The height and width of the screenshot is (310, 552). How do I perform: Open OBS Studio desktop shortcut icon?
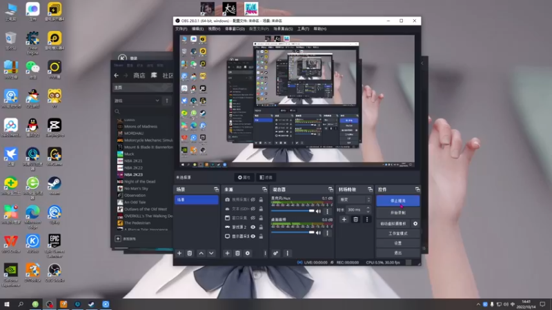(x=55, y=273)
